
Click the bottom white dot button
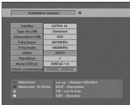tap(15, 96)
